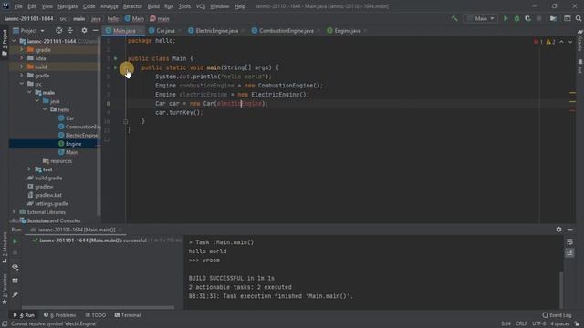This screenshot has height=328, width=584.
Task: Toggle the Structure tool window stripe button
Action: [5, 248]
